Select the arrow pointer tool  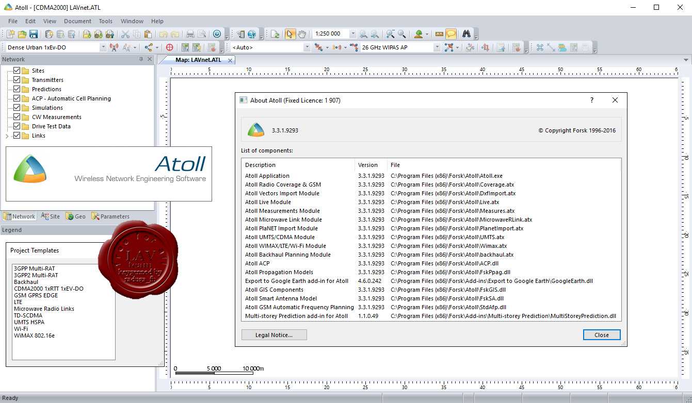290,34
